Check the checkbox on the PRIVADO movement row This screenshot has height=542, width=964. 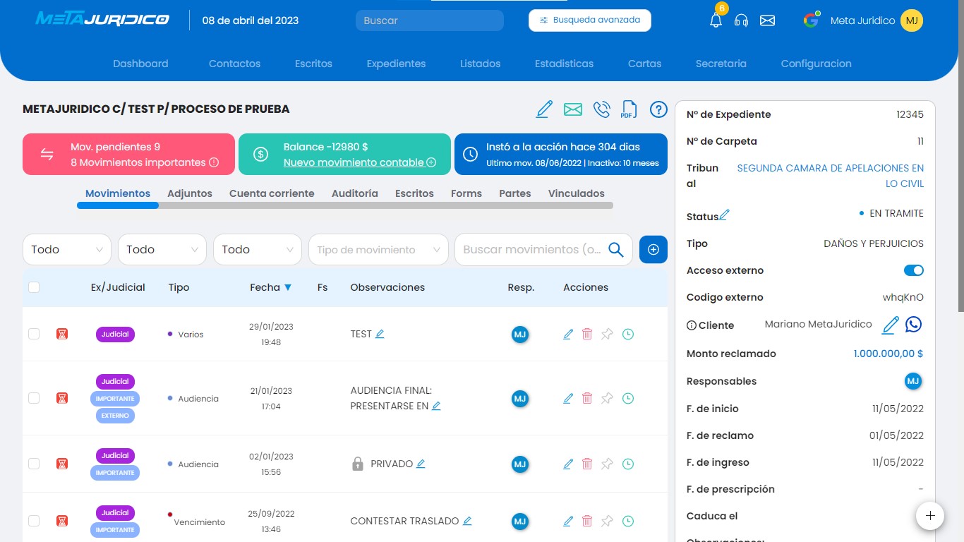(33, 464)
